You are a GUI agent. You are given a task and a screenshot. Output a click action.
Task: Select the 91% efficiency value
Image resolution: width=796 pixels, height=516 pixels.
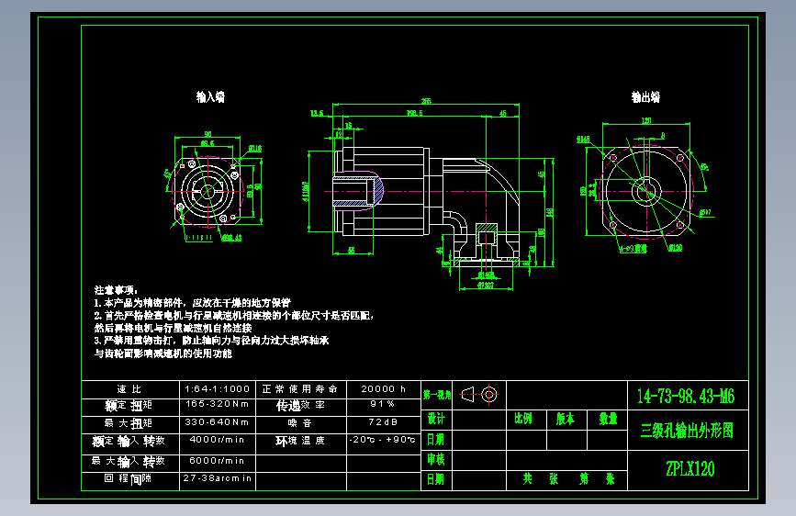[382, 404]
